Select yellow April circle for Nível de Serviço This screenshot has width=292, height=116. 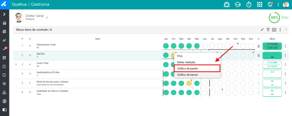point(189,83)
